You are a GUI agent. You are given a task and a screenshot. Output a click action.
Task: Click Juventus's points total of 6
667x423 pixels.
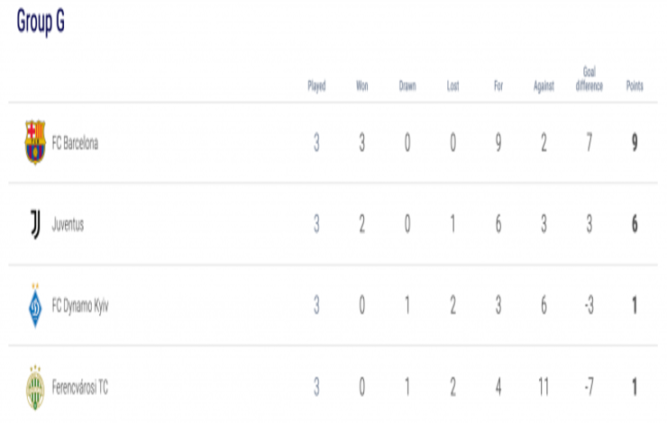pyautogui.click(x=635, y=225)
